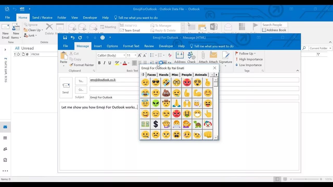333x187 pixels.
Task: Switch to Faces tab in emoji panel
Action: coord(151,75)
